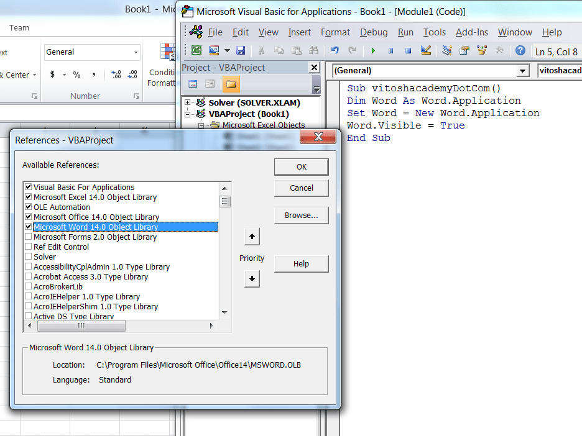
Task: Click the Save icon in VBA toolbar
Action: click(x=240, y=51)
